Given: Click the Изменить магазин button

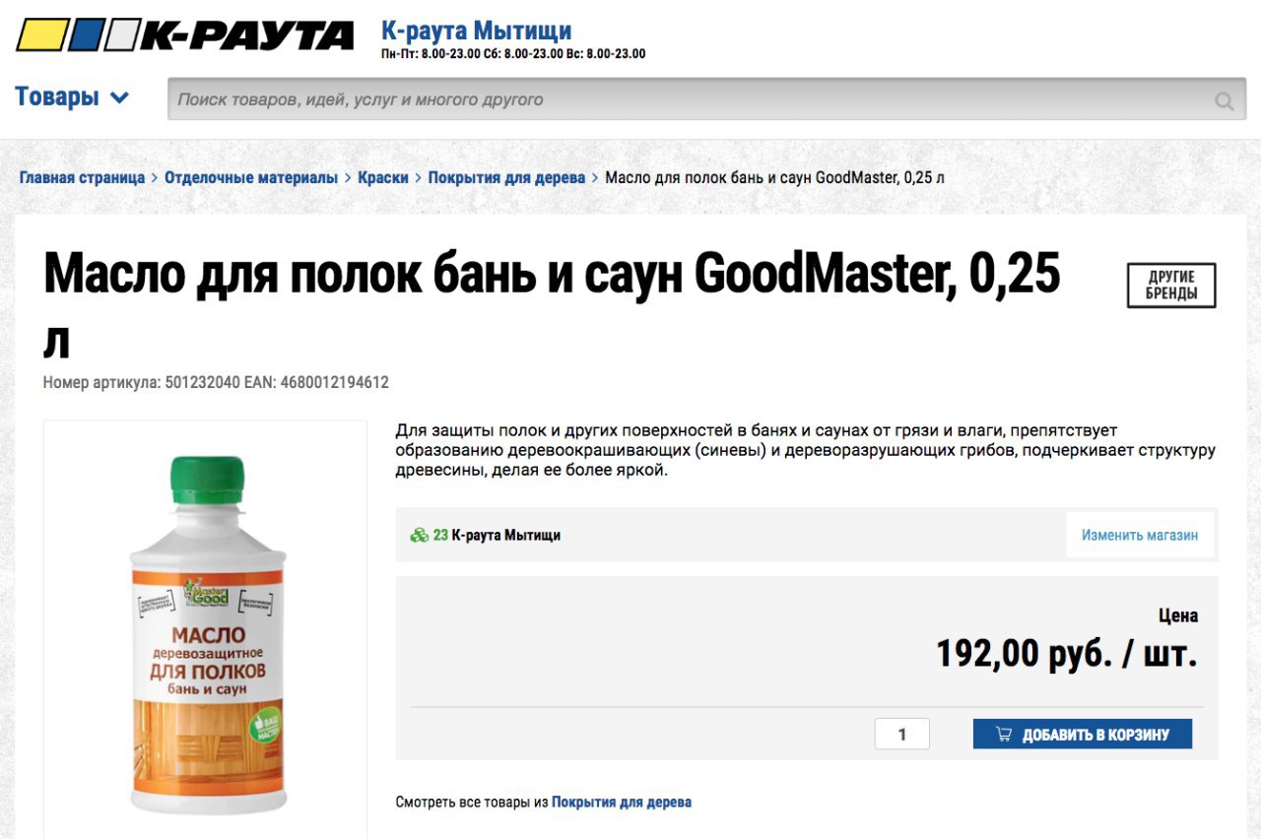Looking at the screenshot, I should (1140, 536).
